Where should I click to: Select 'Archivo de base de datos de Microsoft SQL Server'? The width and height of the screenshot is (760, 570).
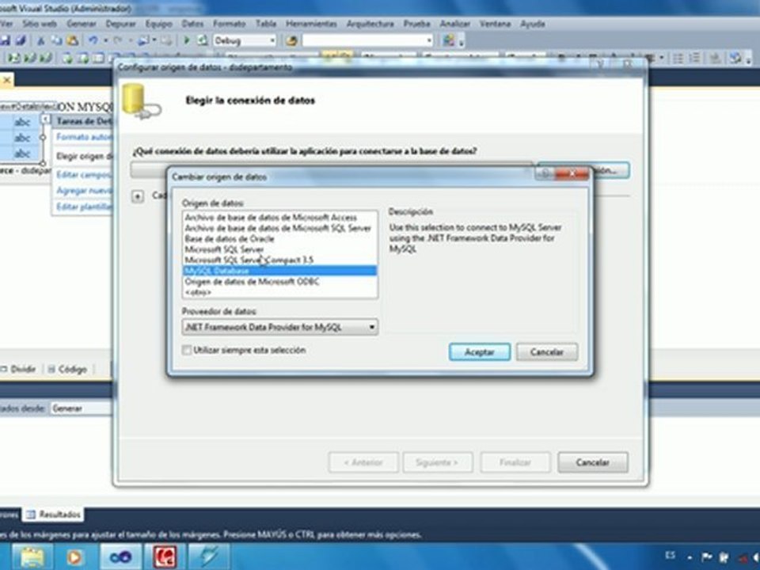pyautogui.click(x=279, y=228)
